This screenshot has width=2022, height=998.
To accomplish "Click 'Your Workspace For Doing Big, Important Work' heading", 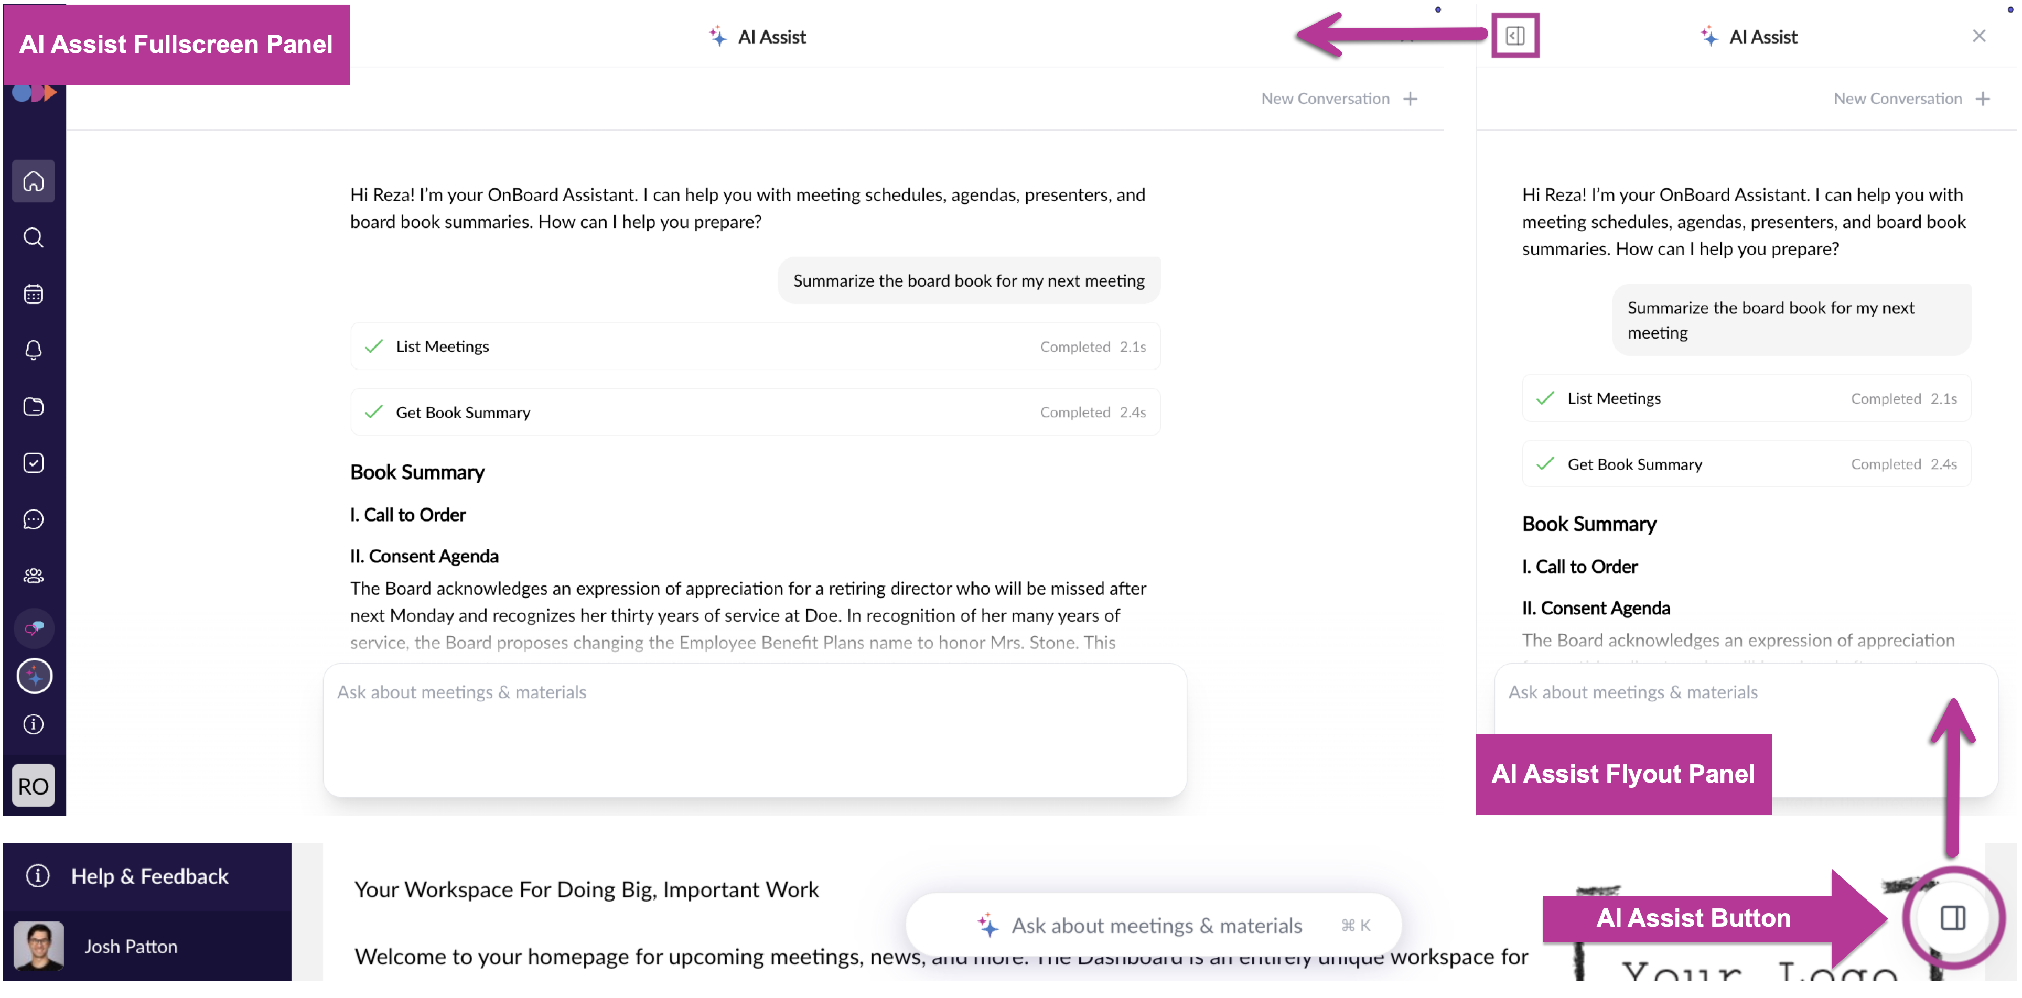I will [586, 889].
